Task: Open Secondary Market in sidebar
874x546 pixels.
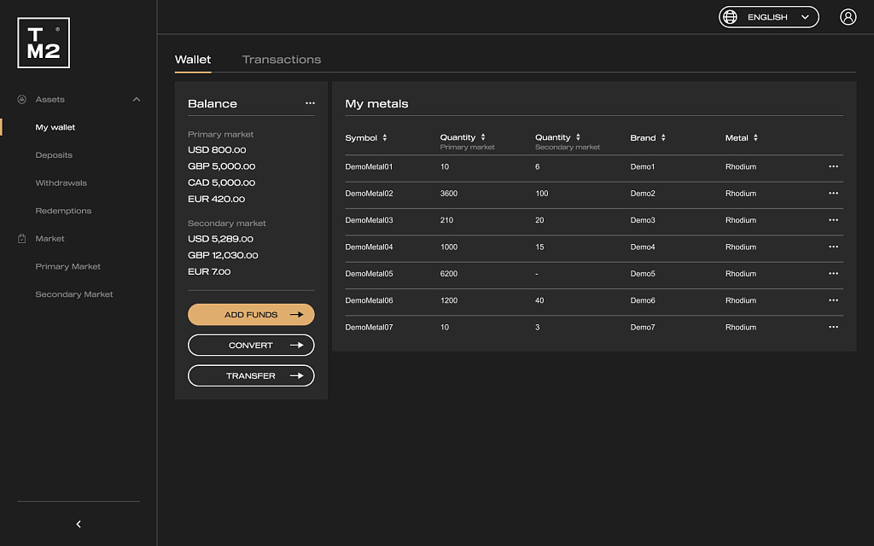Action: 74,294
